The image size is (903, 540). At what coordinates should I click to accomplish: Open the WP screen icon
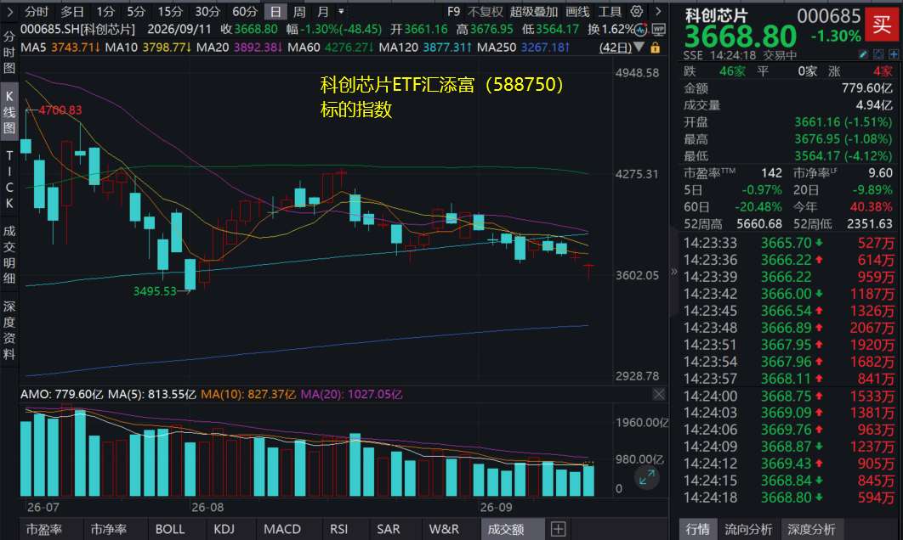click(659, 30)
